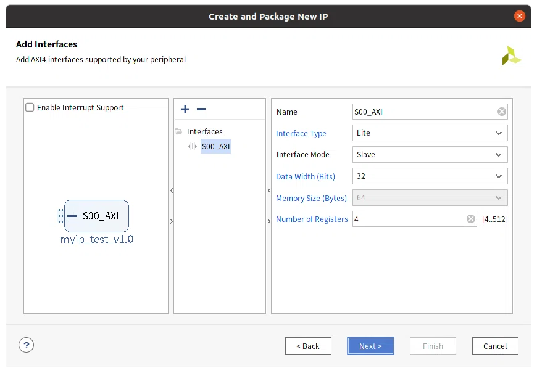This screenshot has height=373, width=537.
Task: Click the Data Width (Bits) label link
Action: click(306, 176)
